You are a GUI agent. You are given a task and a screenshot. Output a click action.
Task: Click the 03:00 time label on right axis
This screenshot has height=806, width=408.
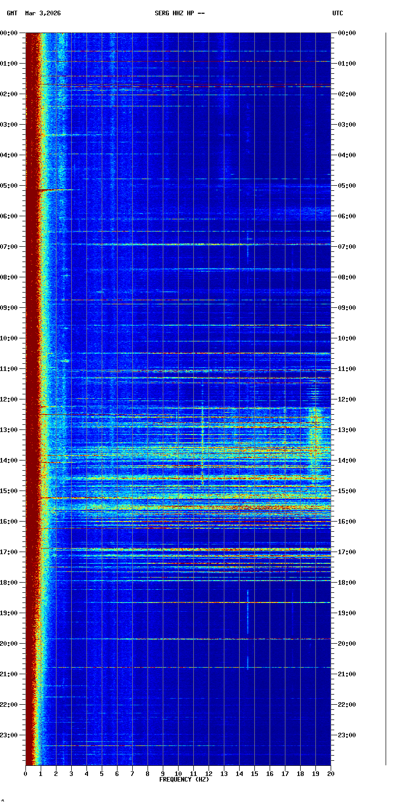pos(347,125)
